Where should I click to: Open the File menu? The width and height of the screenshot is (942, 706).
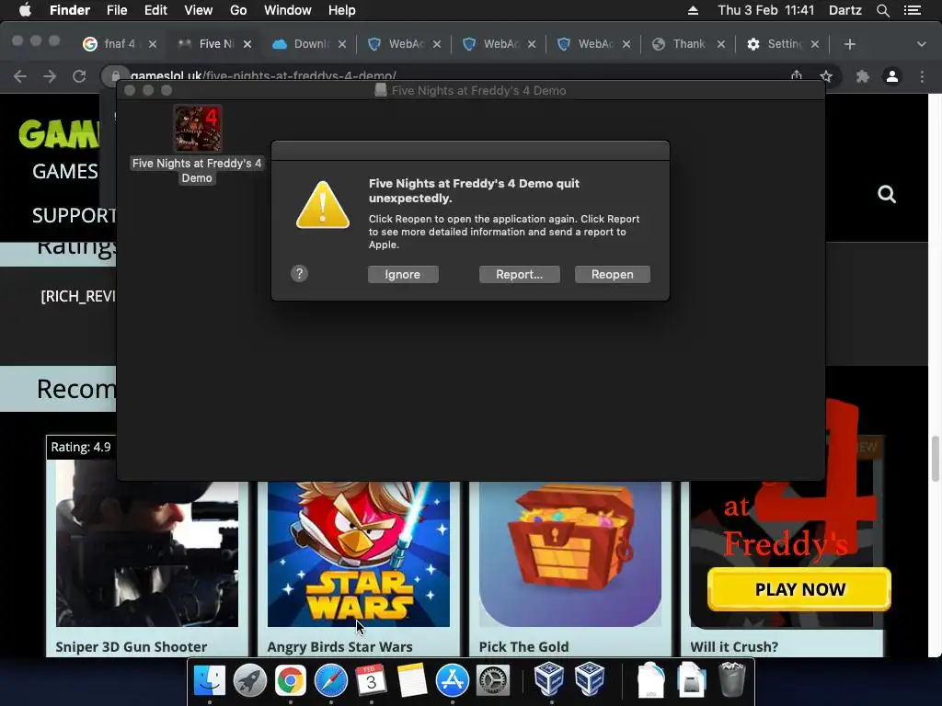pyautogui.click(x=117, y=10)
